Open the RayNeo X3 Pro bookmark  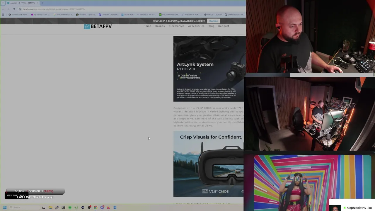(x=146, y=14)
